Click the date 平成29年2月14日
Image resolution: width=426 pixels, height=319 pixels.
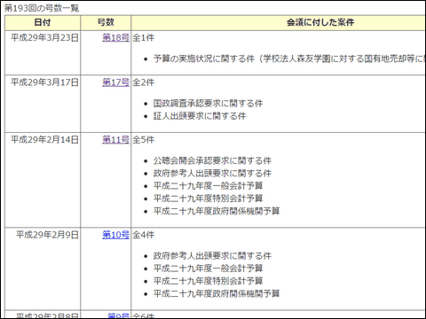click(44, 140)
